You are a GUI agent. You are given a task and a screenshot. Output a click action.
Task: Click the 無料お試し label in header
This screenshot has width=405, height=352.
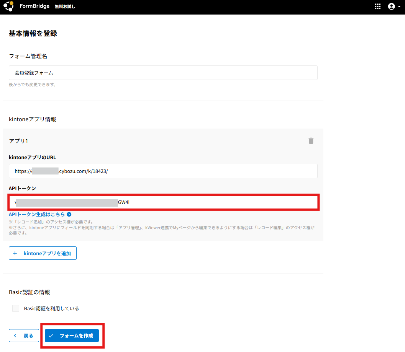65,7
